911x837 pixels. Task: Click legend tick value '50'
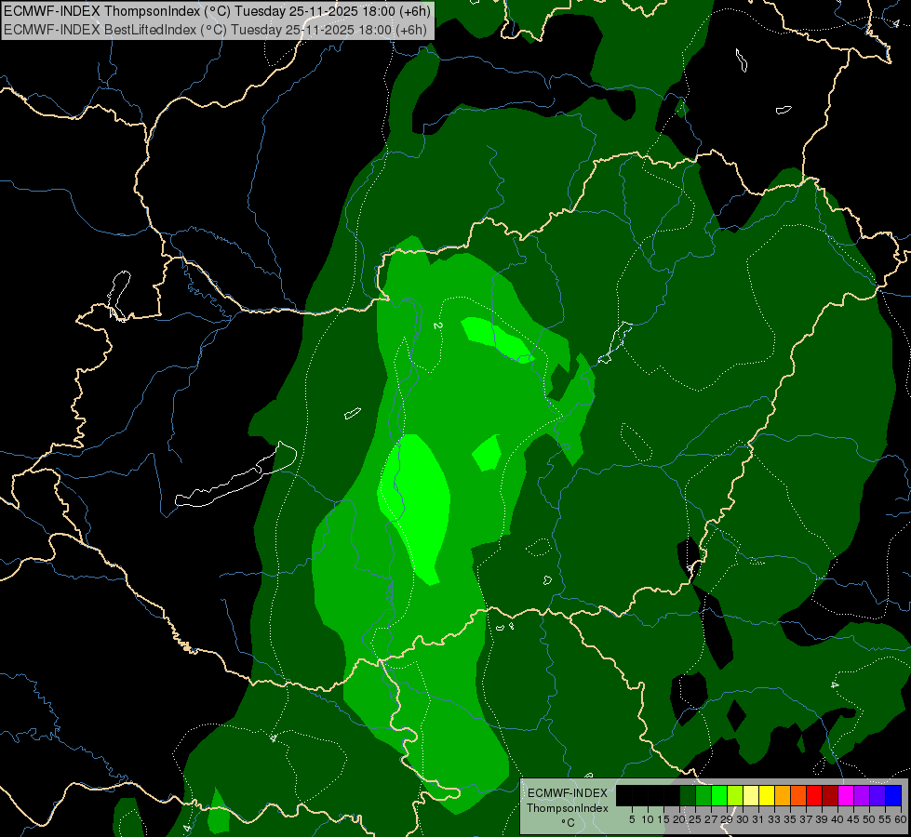[870, 819]
